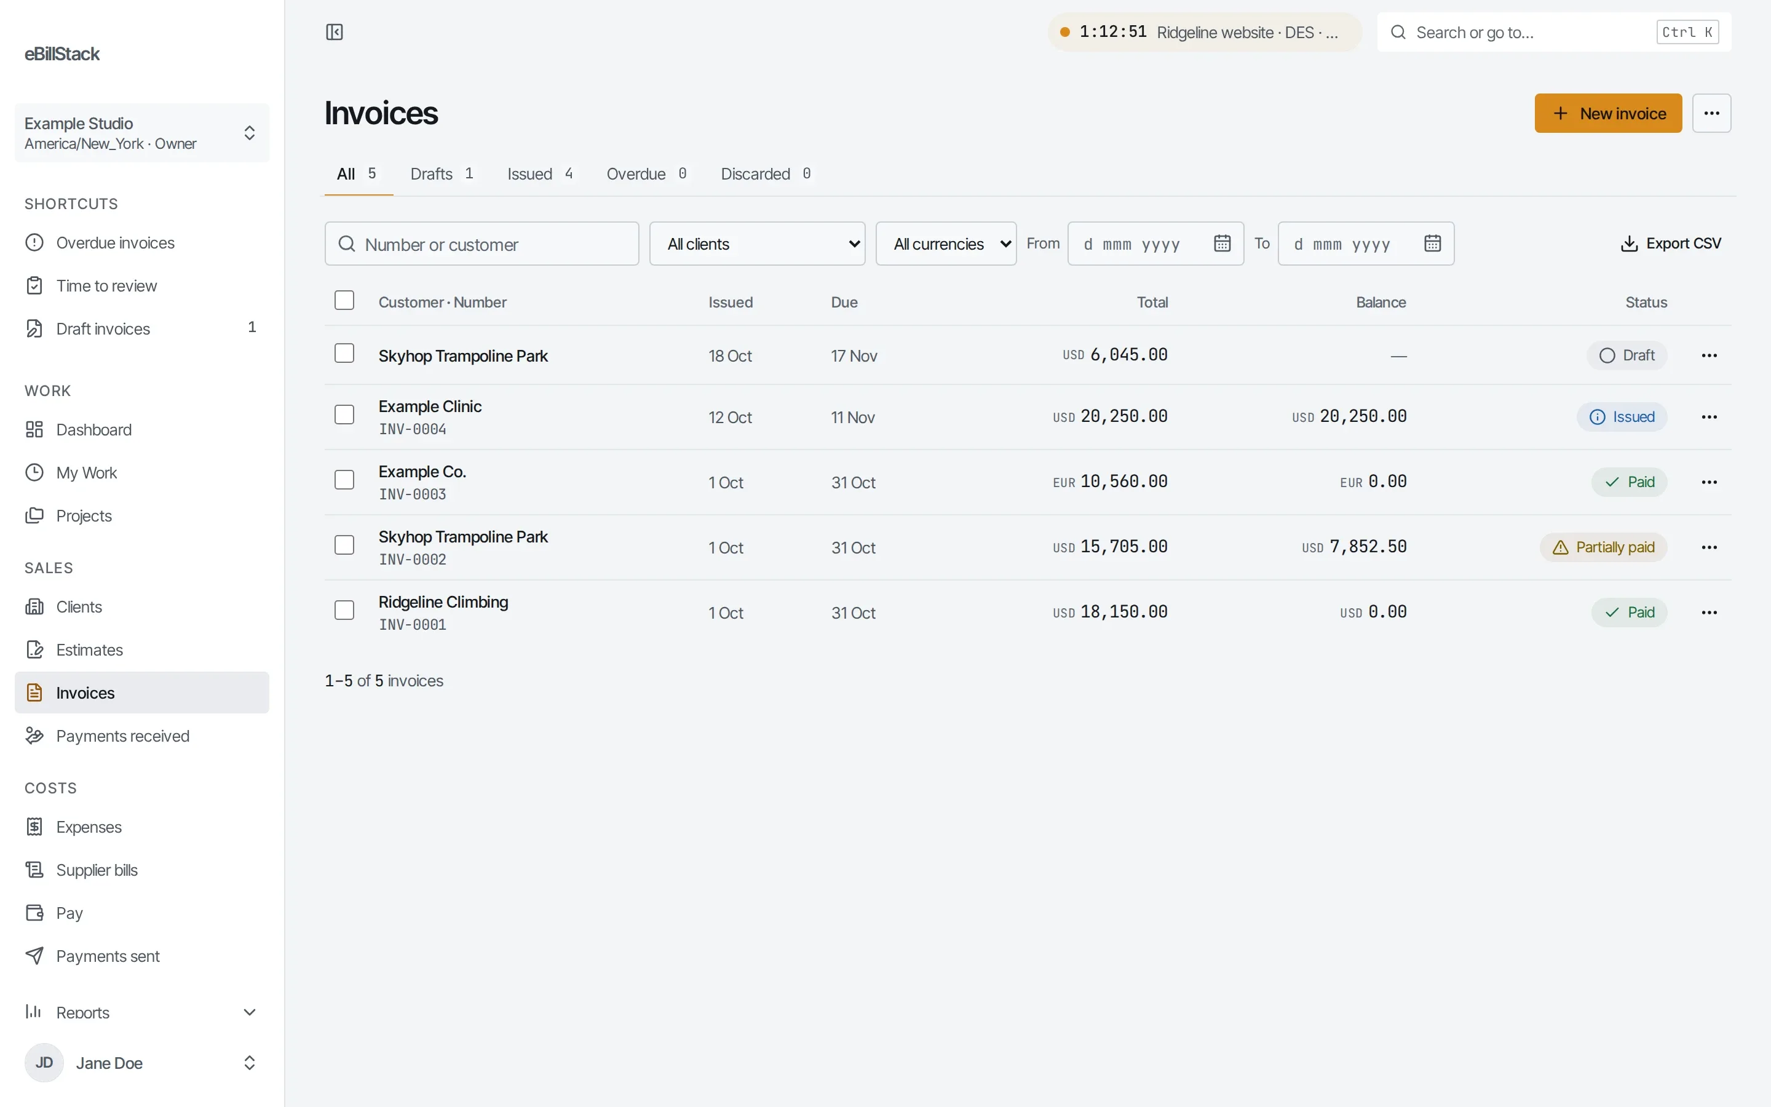The image size is (1771, 1107).
Task: Open calendar picker in To date field
Action: (1432, 244)
